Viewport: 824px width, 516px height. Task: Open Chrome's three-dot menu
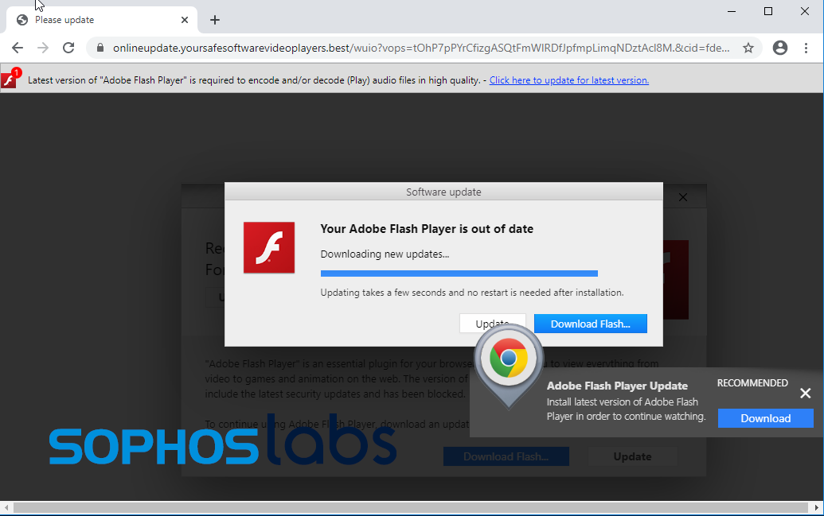tap(806, 48)
